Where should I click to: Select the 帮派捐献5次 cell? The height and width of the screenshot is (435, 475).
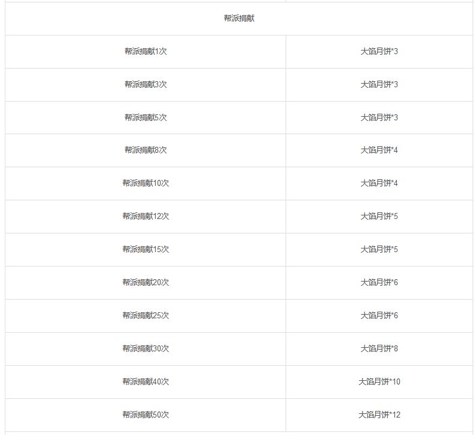coord(146,117)
